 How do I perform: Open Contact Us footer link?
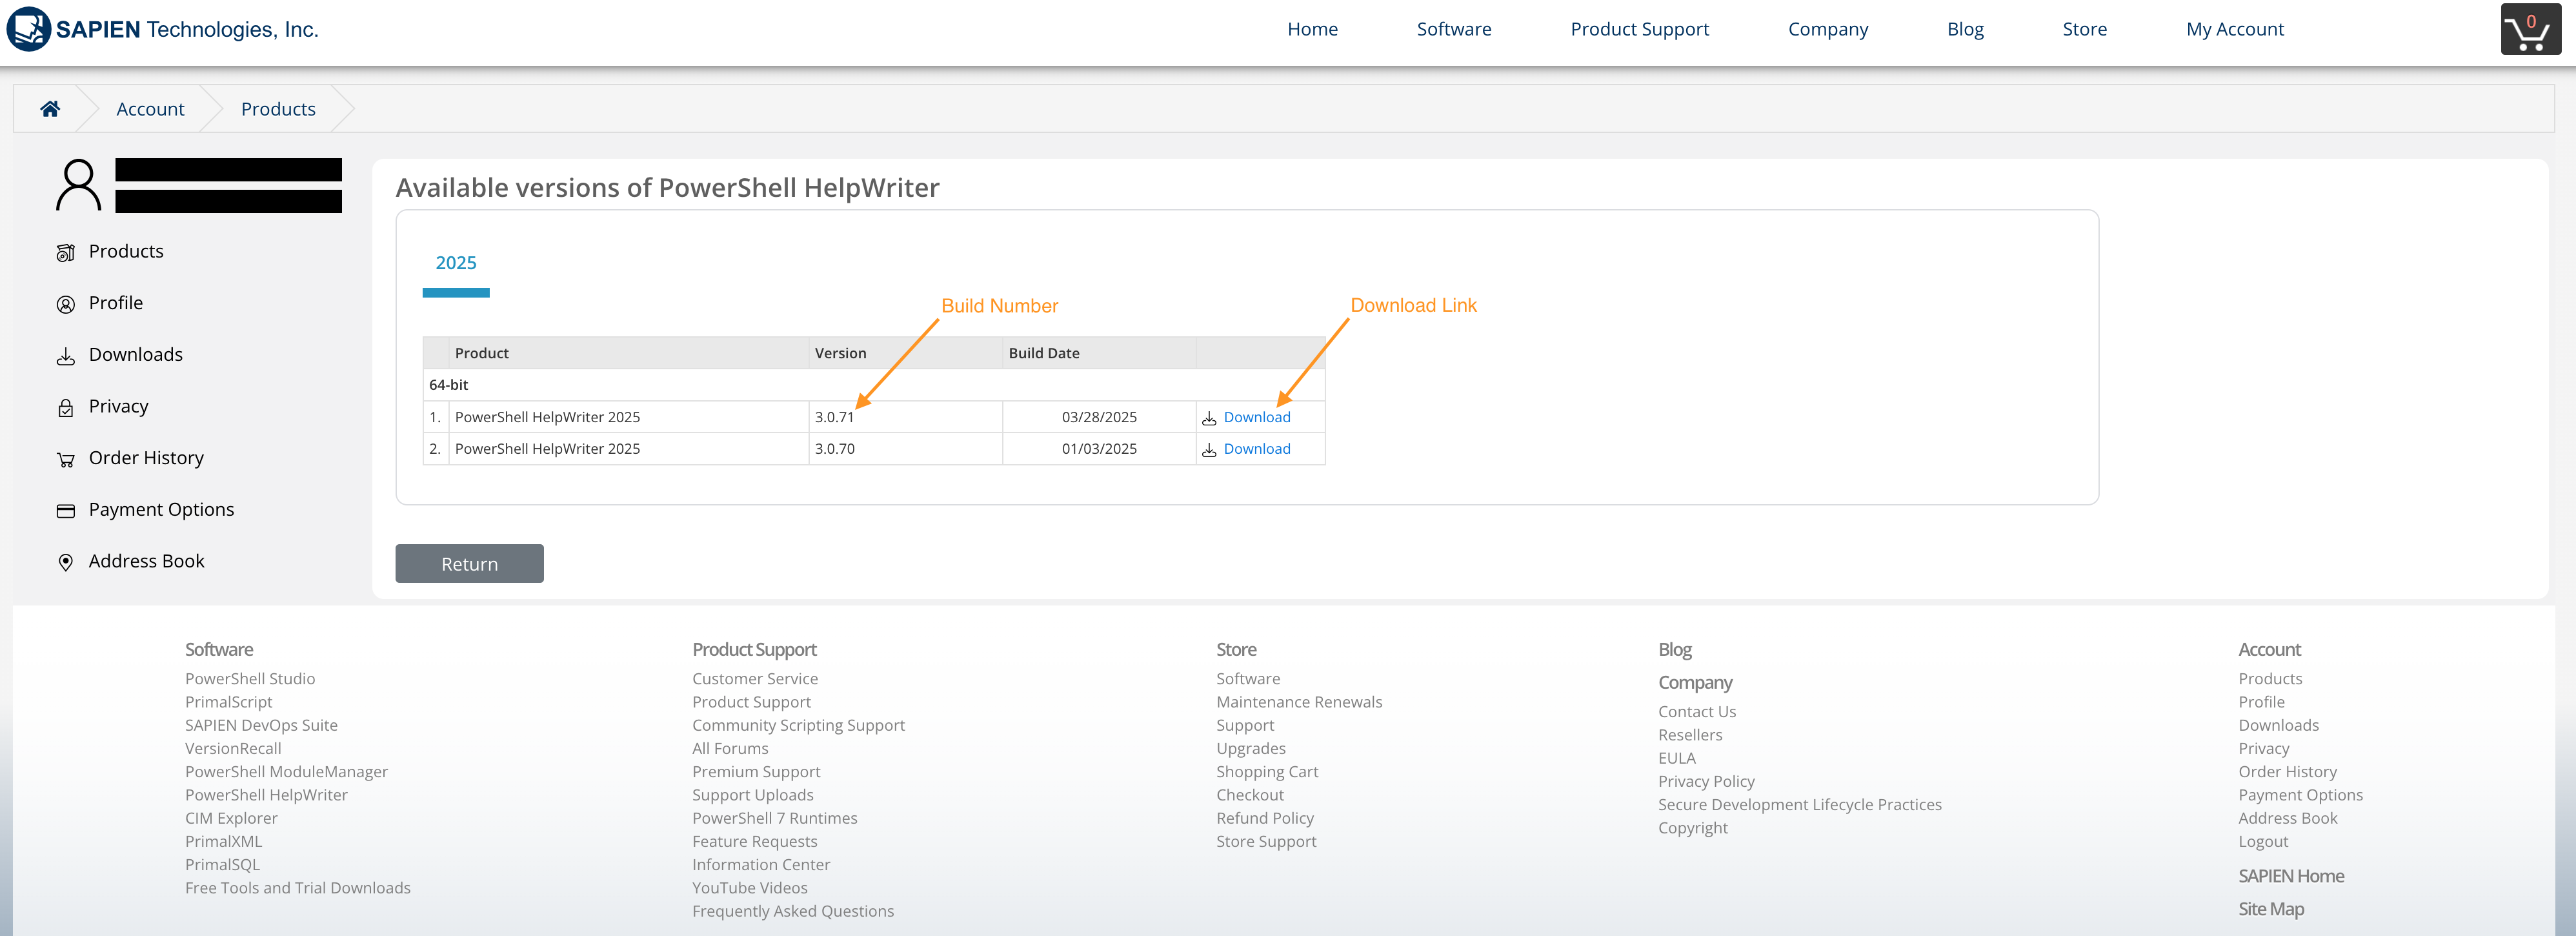coord(1697,712)
